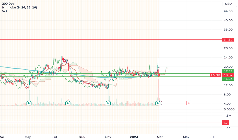238x140 pixels.
Task: Click the earnings E marker between Jul and Sep
Action: 68,103
